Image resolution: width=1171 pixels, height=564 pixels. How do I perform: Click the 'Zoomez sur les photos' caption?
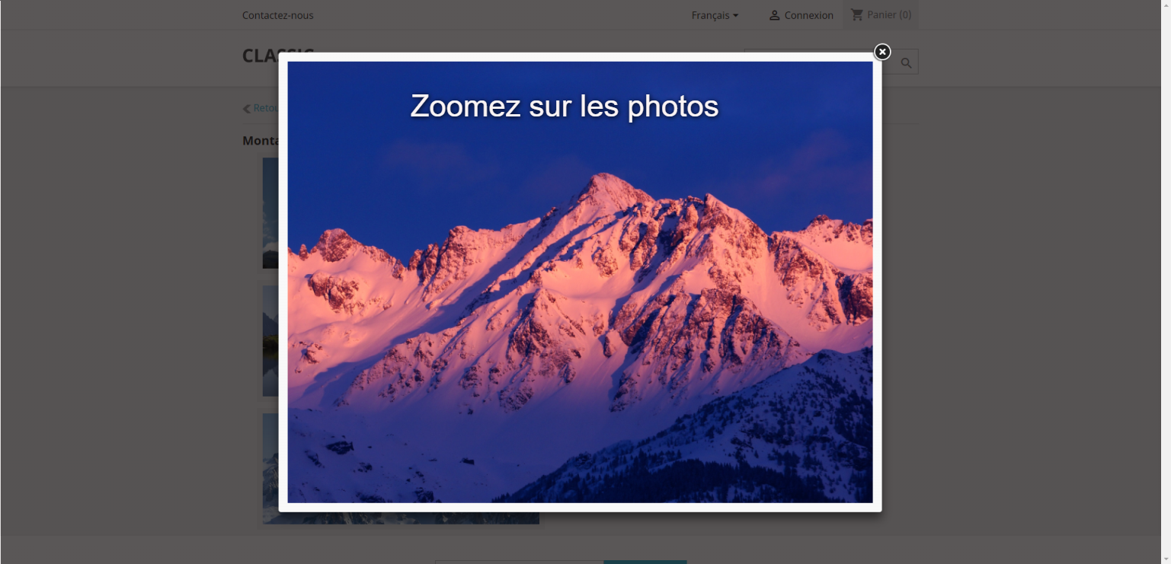pyautogui.click(x=565, y=107)
